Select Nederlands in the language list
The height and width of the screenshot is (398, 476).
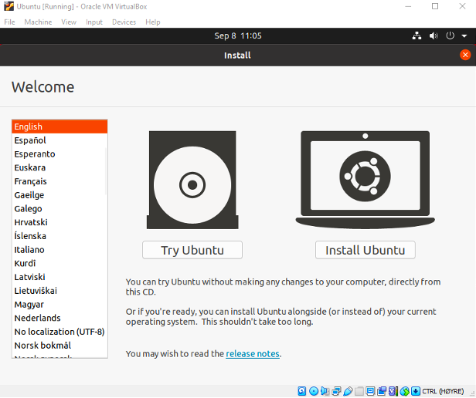coord(59,318)
